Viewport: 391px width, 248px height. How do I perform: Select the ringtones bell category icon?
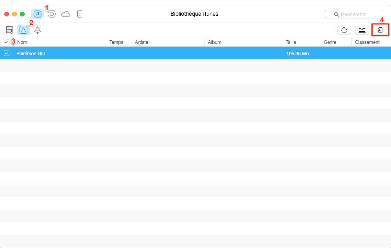(x=38, y=30)
